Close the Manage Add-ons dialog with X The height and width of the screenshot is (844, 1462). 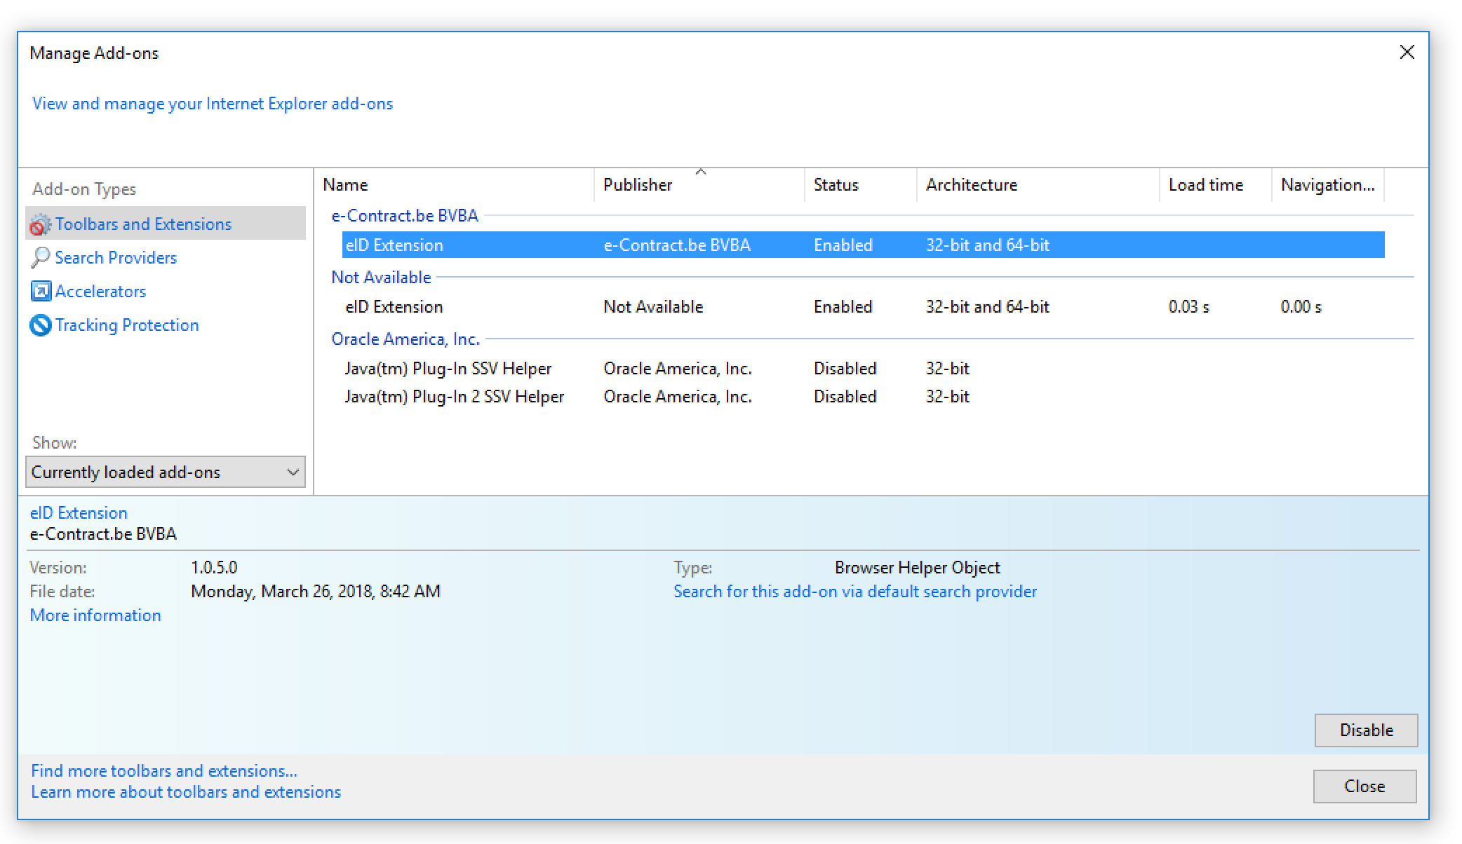click(1407, 53)
